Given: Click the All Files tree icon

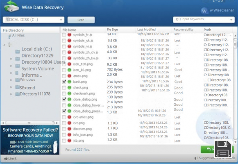Looking at the screenshot, I should 9,36.
